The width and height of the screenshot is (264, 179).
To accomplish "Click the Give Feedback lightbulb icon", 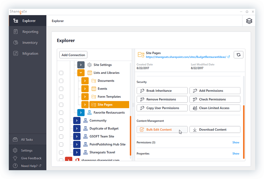I will [15, 158].
